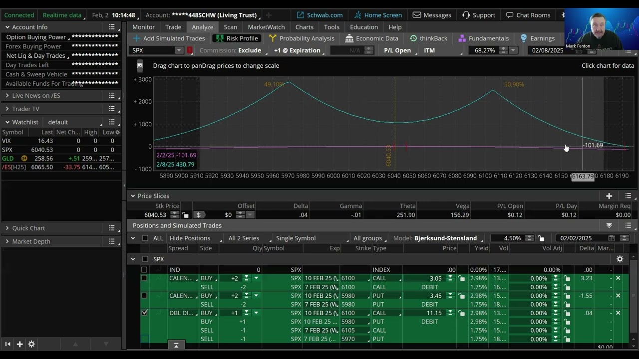The image size is (639, 359).
Task: Click the 68.27% probability range stepper
Action: [504, 50]
